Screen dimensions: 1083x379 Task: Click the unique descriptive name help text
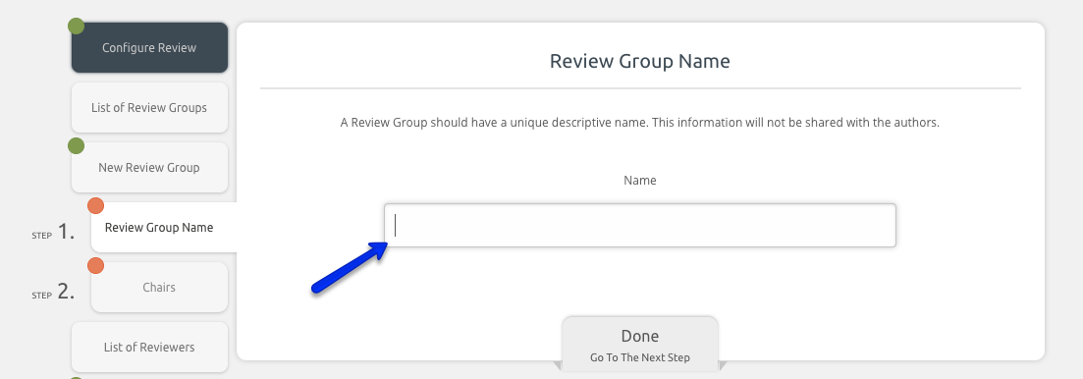coord(639,123)
